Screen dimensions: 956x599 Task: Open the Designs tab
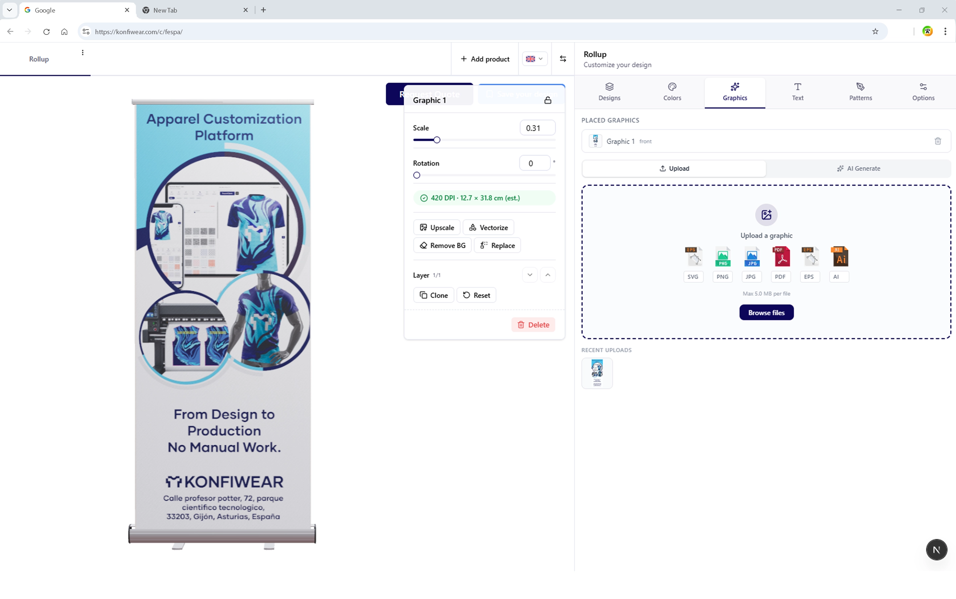pos(609,92)
